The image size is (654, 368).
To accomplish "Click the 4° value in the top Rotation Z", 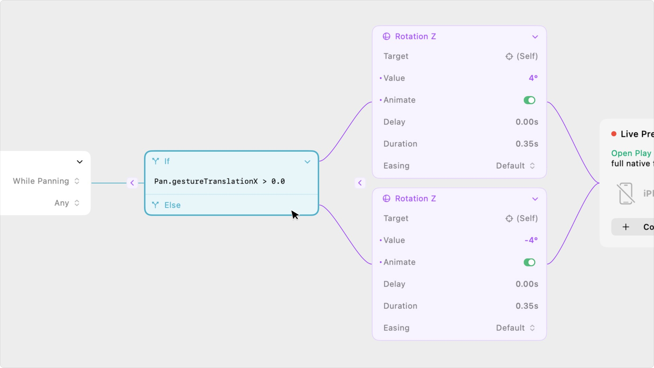I will click(533, 78).
